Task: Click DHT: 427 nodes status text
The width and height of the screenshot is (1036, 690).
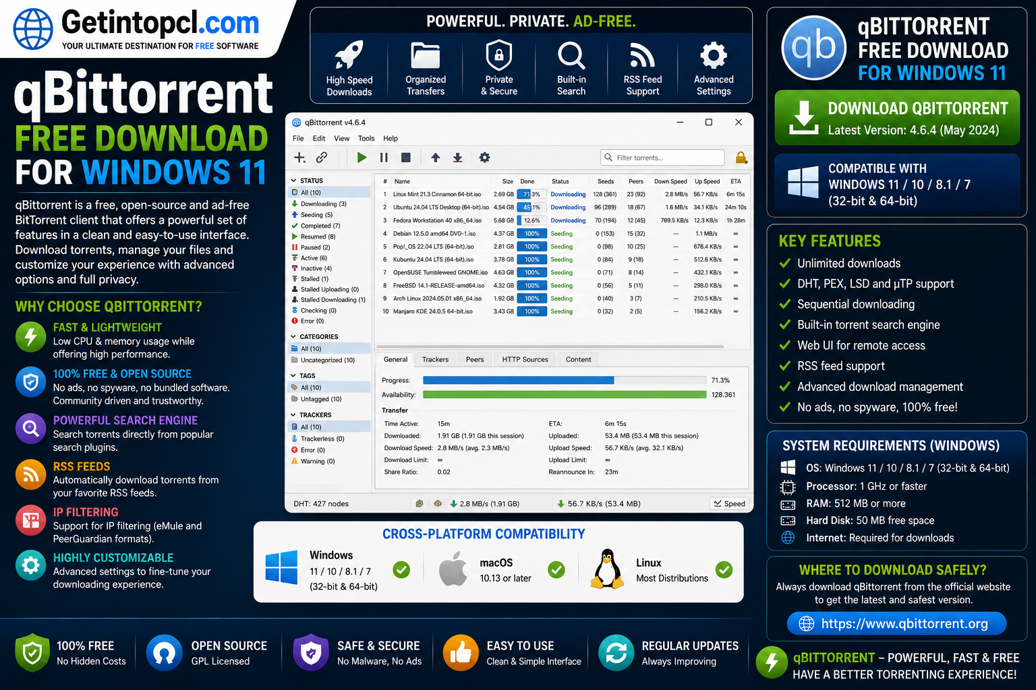Action: pos(321,503)
